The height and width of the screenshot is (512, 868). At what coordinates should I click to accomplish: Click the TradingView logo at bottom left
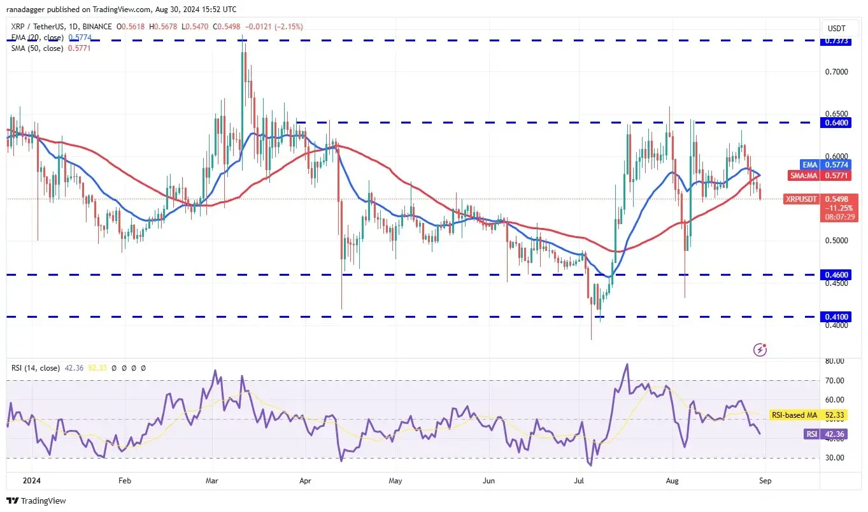[36, 501]
